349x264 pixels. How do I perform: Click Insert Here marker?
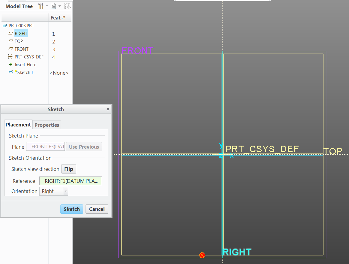pyautogui.click(x=26, y=64)
